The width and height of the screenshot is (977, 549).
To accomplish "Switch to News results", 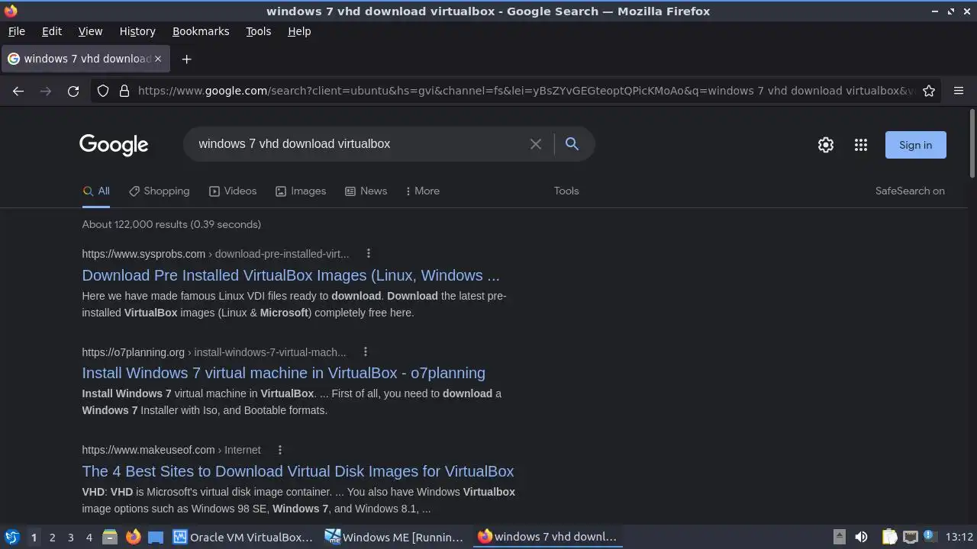I will tap(366, 191).
